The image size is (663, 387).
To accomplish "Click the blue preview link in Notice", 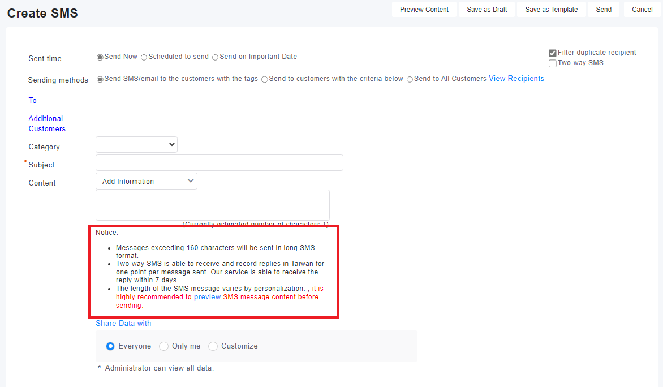I will tap(207, 297).
